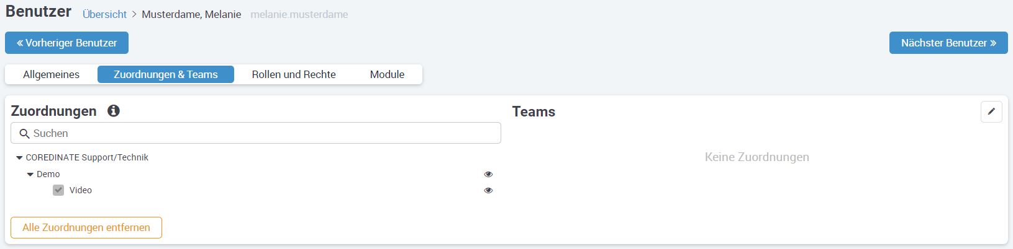This screenshot has height=249, width=1013.
Task: Select the Zuordnungen & Teams tab
Action: tap(166, 74)
